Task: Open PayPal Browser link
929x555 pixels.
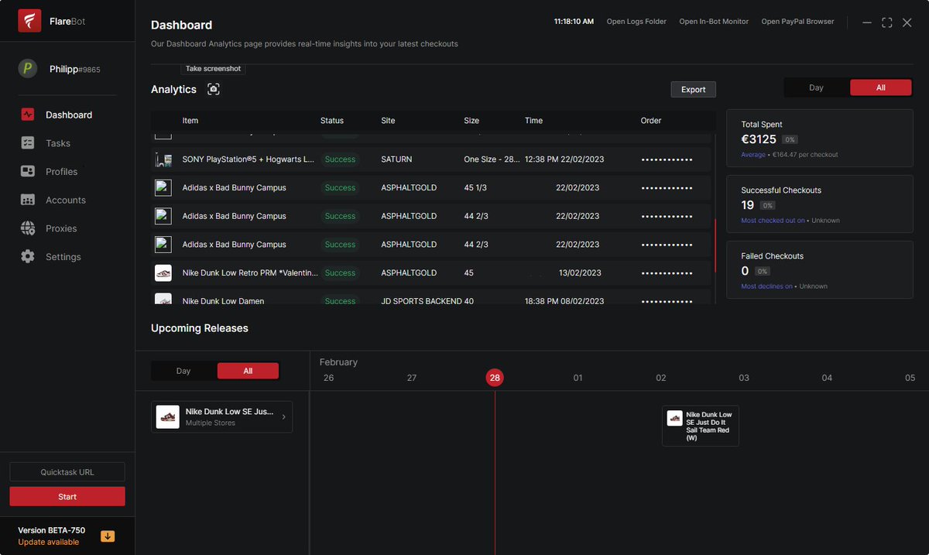Action: [797, 22]
